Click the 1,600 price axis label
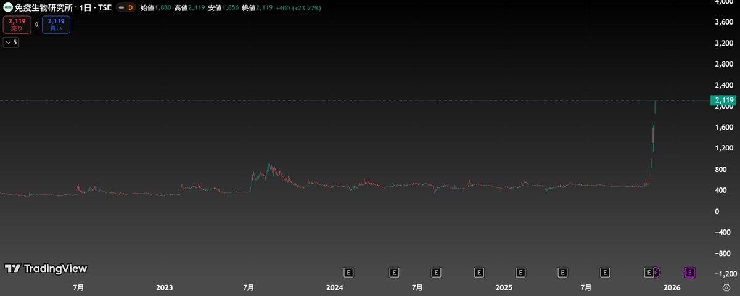 pos(724,128)
